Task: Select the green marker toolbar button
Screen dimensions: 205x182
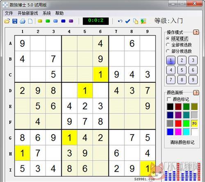Action: point(48,21)
